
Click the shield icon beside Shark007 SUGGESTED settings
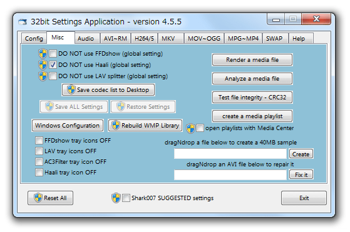pyautogui.click(x=116, y=198)
